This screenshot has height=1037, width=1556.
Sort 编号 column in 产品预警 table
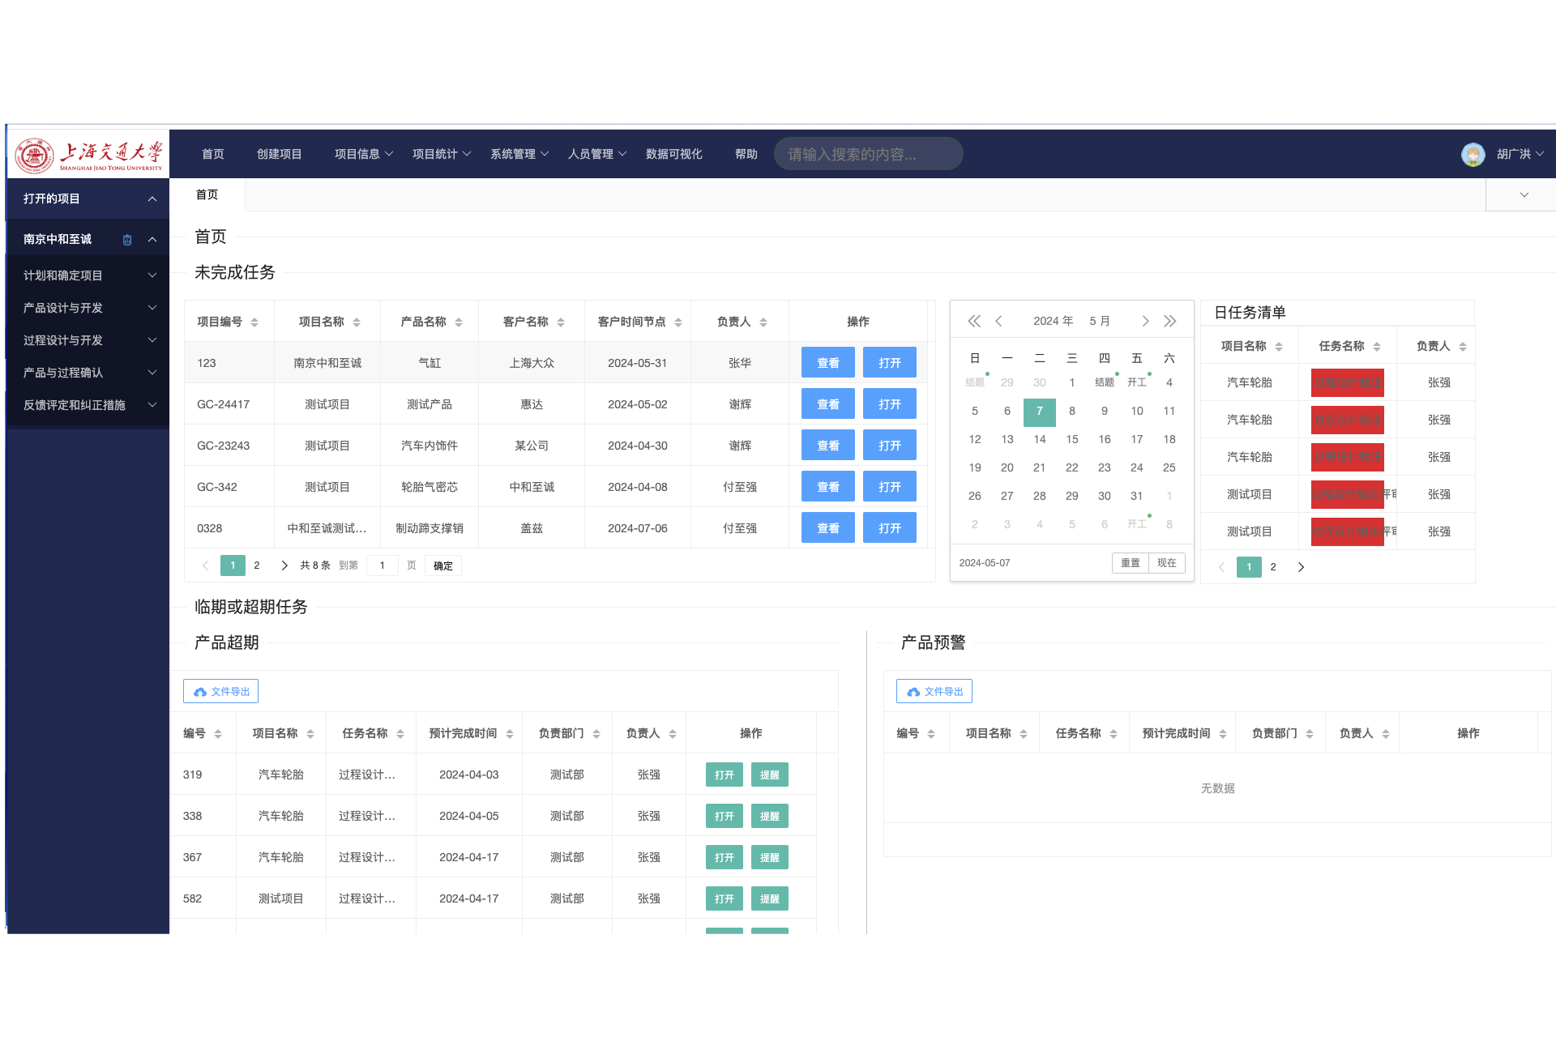click(931, 734)
